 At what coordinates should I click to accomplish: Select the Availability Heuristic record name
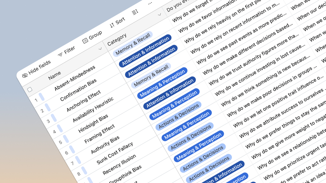tap(93, 110)
